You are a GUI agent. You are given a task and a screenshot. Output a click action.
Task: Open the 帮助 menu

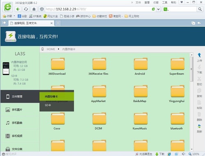click(x=173, y=2)
